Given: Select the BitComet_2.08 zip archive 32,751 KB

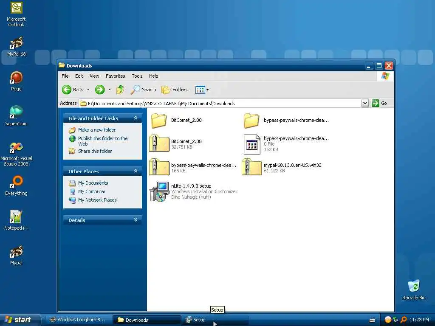Looking at the screenshot, I should coord(175,144).
